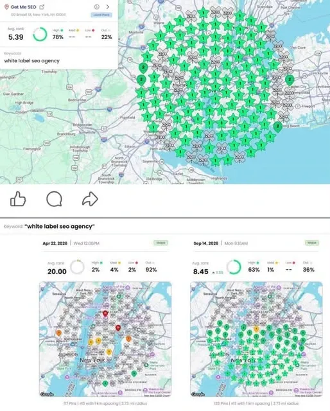Open the external link icon beside Get Me SEO
Screen dimensions: 330x411
point(42,7)
